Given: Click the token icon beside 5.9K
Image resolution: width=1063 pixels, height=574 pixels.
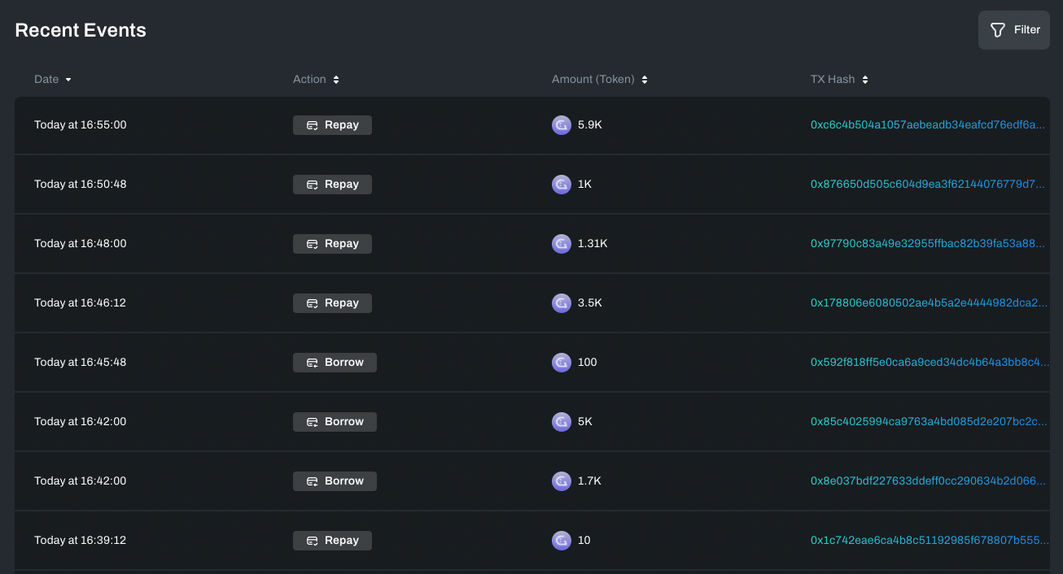Looking at the screenshot, I should point(562,125).
